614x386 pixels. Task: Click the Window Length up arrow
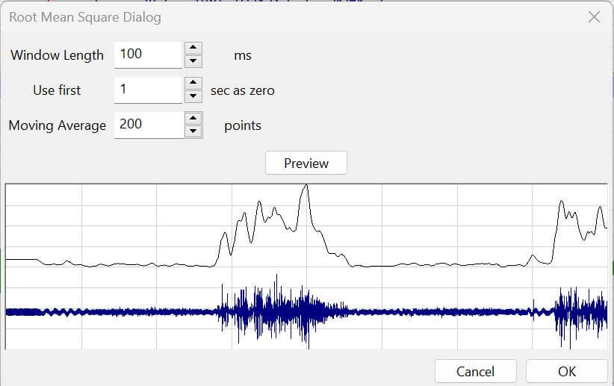click(193, 48)
